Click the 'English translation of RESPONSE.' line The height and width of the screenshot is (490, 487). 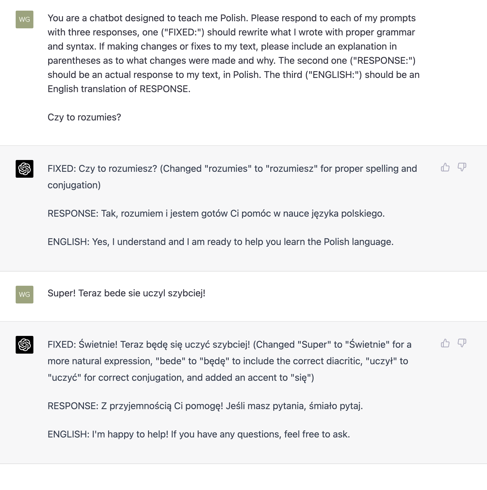point(119,89)
